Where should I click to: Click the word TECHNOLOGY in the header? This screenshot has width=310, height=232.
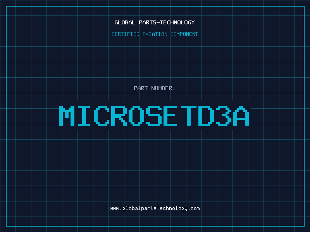coord(177,22)
